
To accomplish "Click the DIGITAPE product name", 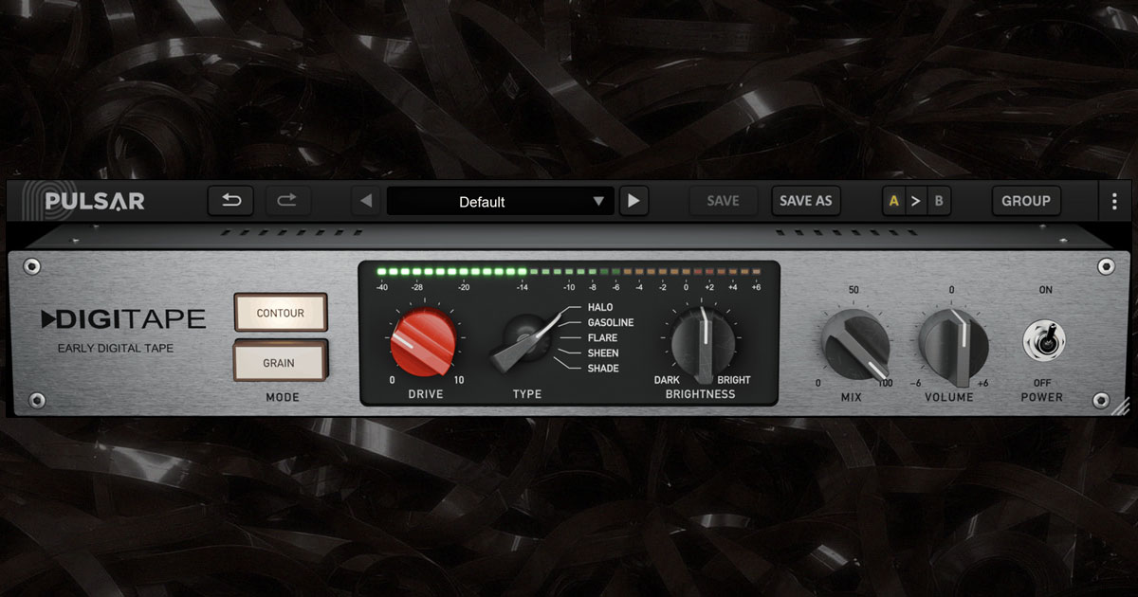I will pos(123,319).
